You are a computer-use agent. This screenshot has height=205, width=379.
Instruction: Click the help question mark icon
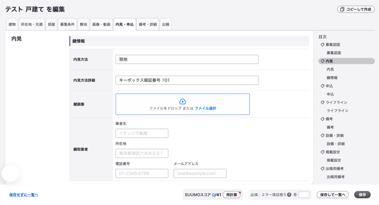(289, 195)
